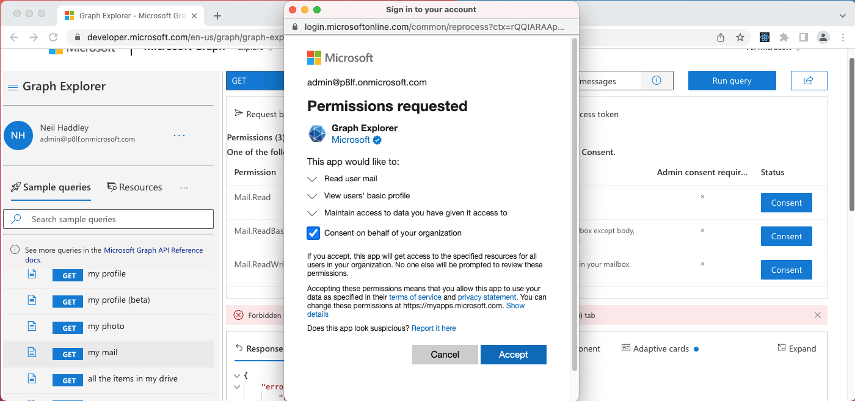This screenshot has width=855, height=401.
Task: Click the Accept button
Action: pos(513,355)
